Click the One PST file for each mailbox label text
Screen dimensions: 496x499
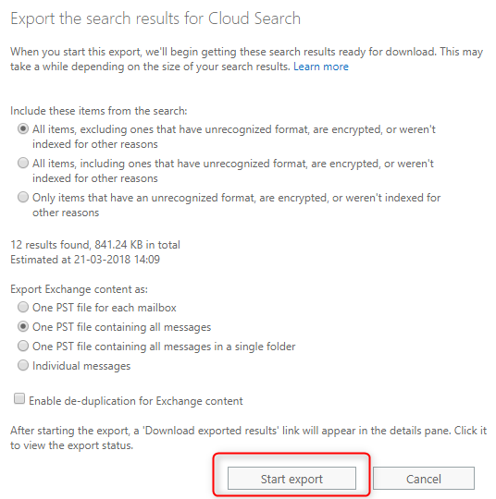pos(105,308)
